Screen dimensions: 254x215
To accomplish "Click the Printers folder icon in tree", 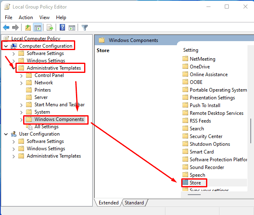I will 29,90.
